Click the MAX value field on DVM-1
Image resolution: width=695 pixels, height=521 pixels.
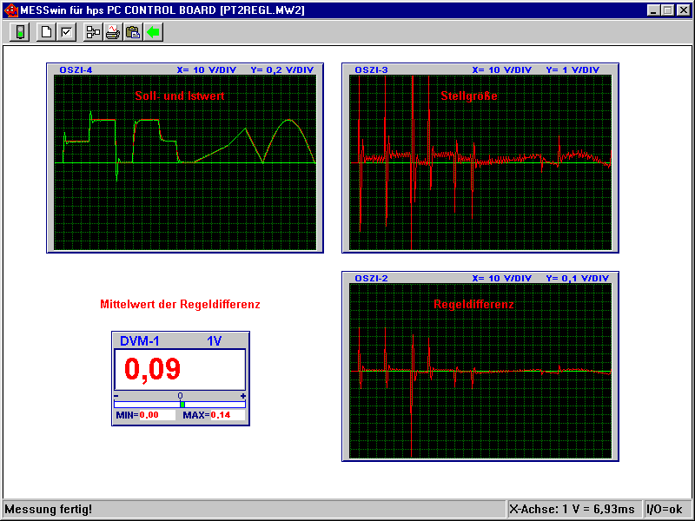coord(228,415)
